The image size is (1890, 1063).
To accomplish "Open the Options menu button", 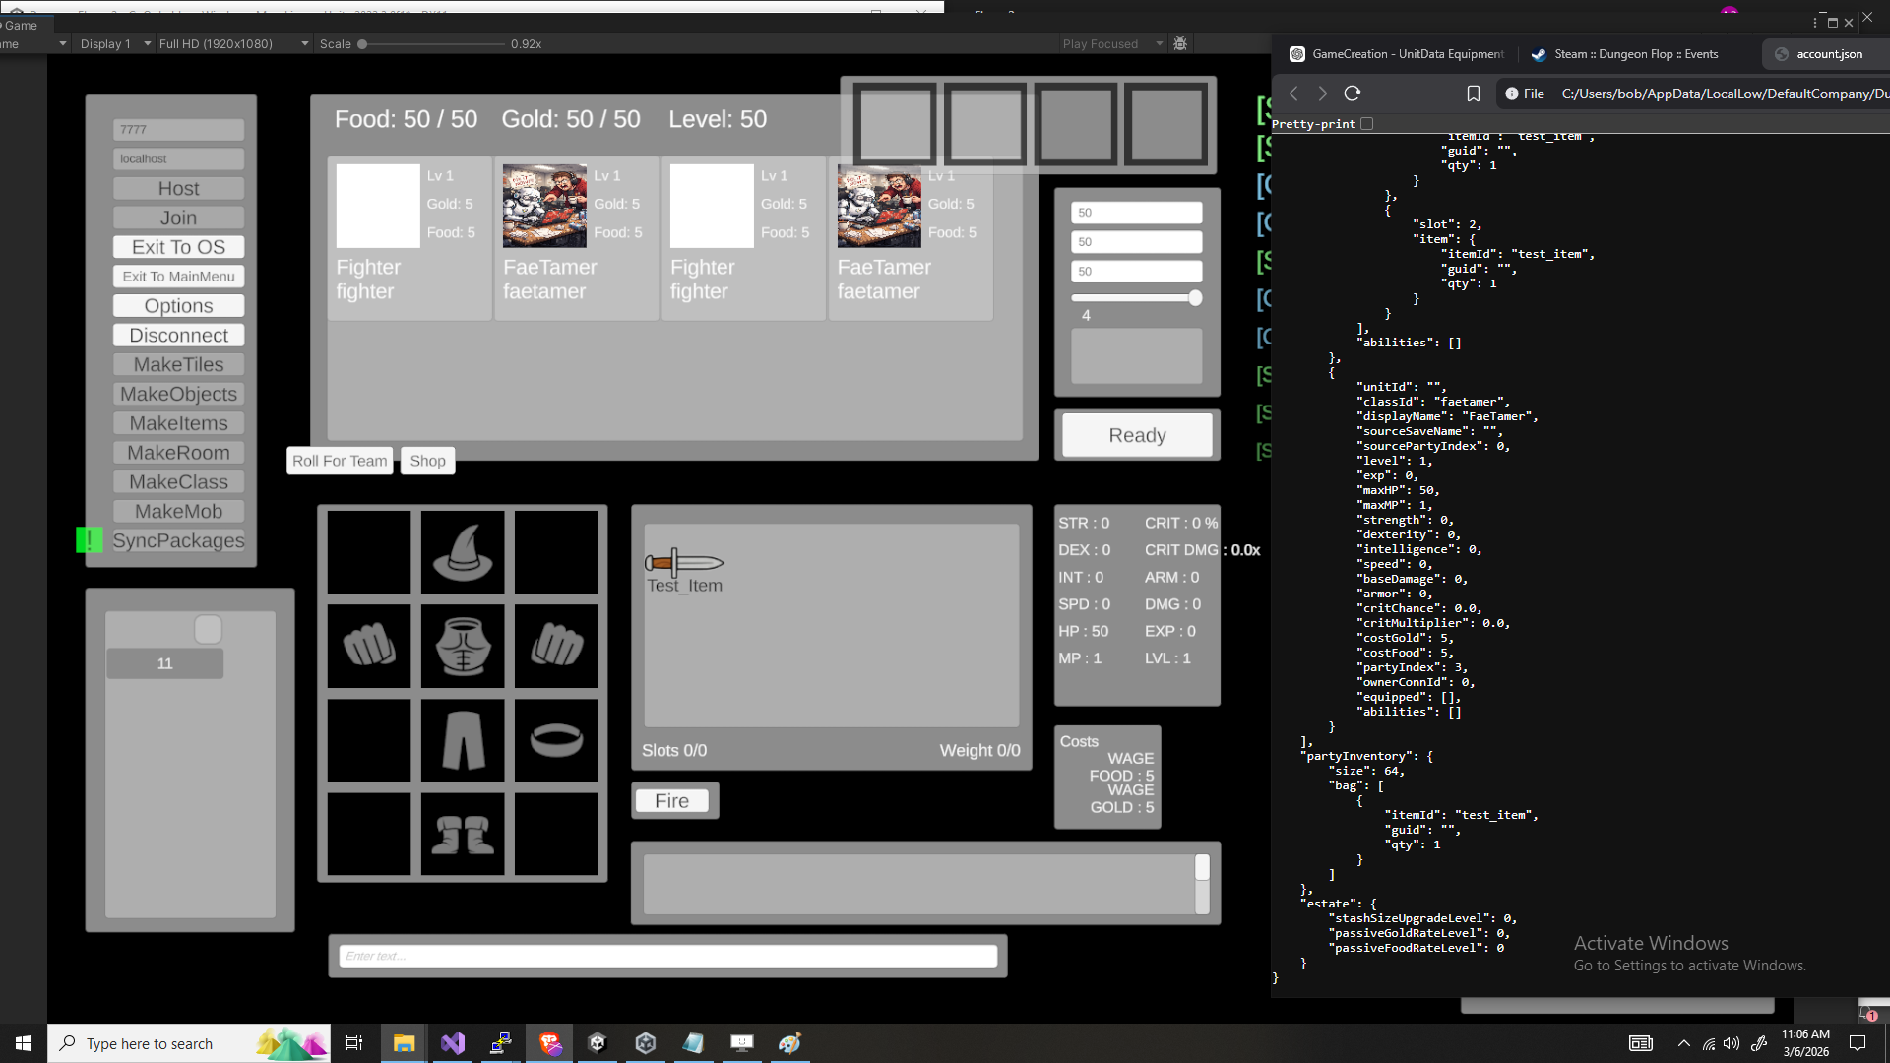I will (x=178, y=306).
